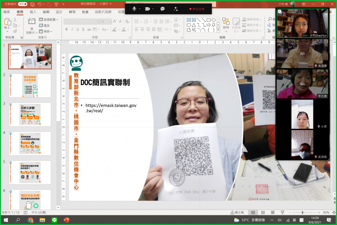This screenshot has width=337, height=225.
Task: Click the Format Painter brush icon
Action: (14, 30)
